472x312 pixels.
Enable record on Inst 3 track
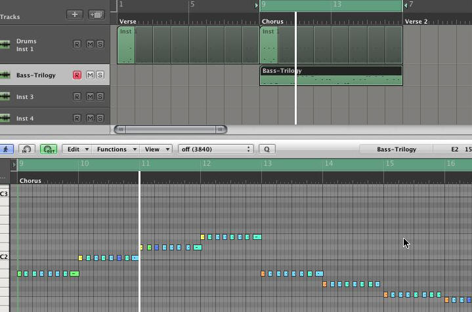(77, 96)
